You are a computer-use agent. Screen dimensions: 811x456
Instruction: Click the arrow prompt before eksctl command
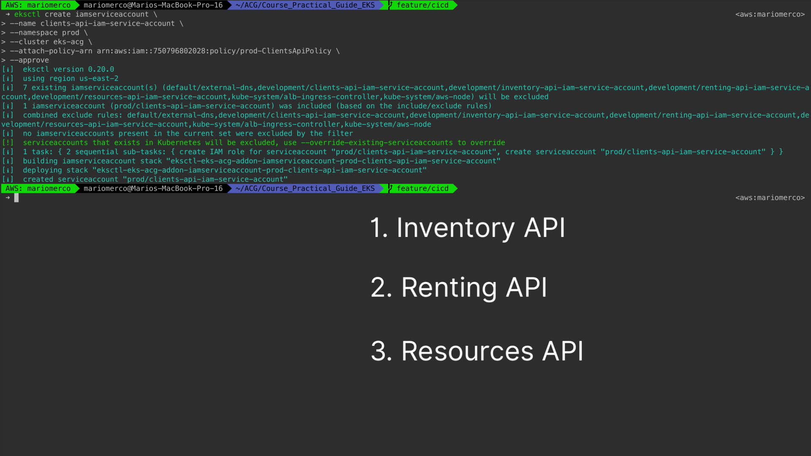click(x=8, y=14)
